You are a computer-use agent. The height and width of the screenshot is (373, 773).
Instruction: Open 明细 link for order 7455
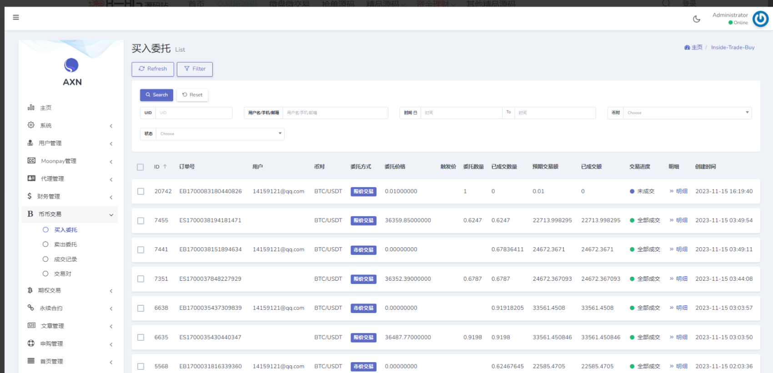click(x=681, y=220)
